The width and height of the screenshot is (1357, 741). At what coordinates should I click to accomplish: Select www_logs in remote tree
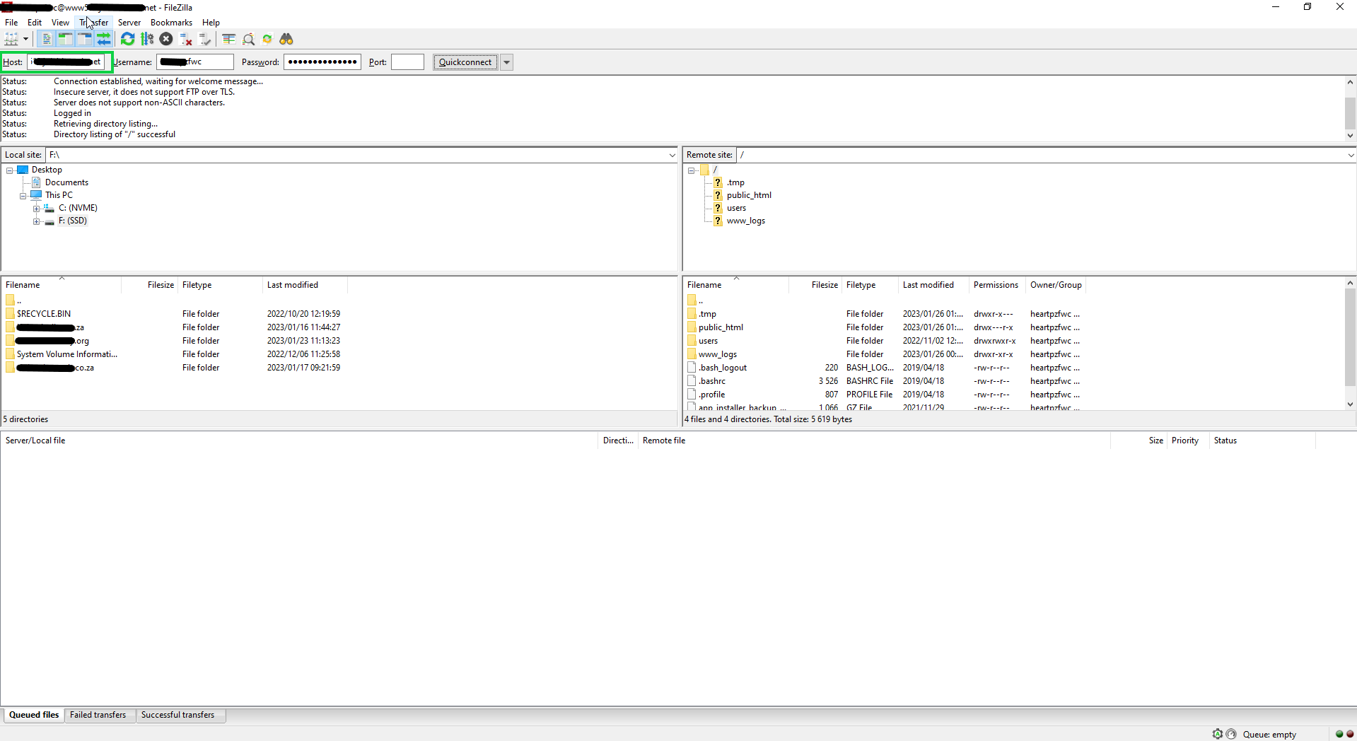[x=745, y=221]
